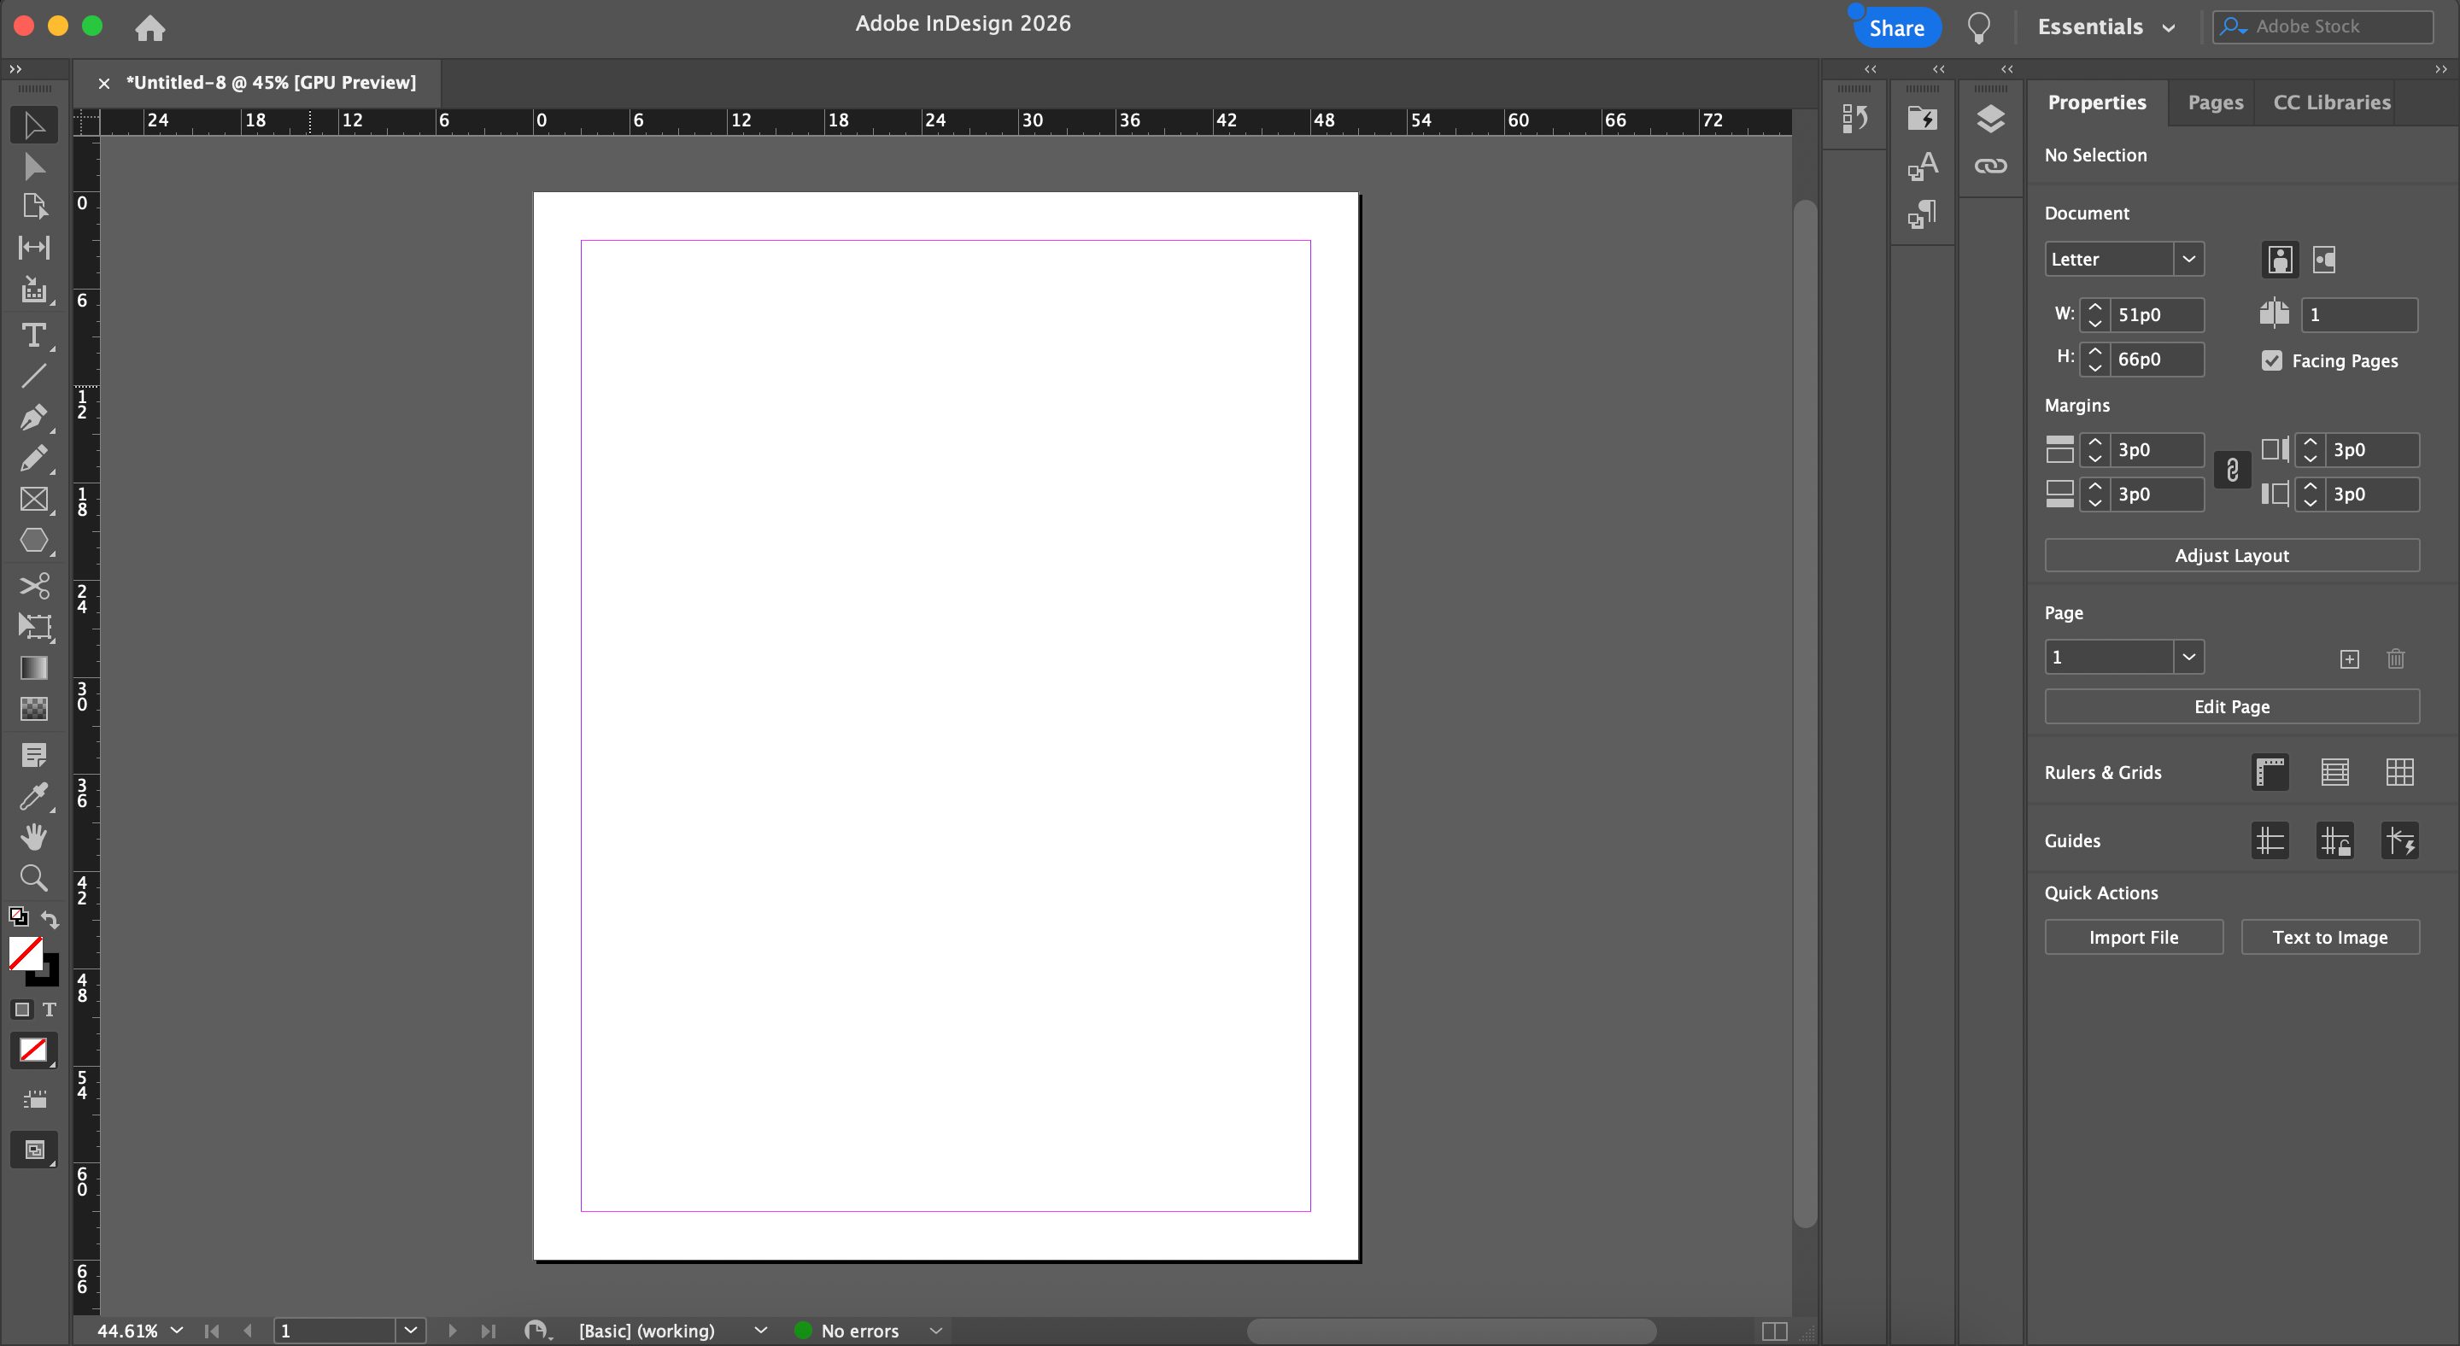Open the Layers panel icon
The width and height of the screenshot is (2460, 1346).
pyautogui.click(x=1990, y=119)
